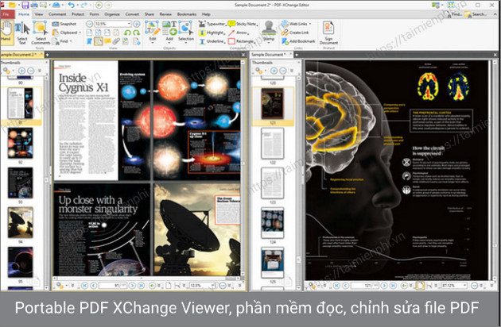
Task: Click Find button in top-right corner
Action: (453, 14)
